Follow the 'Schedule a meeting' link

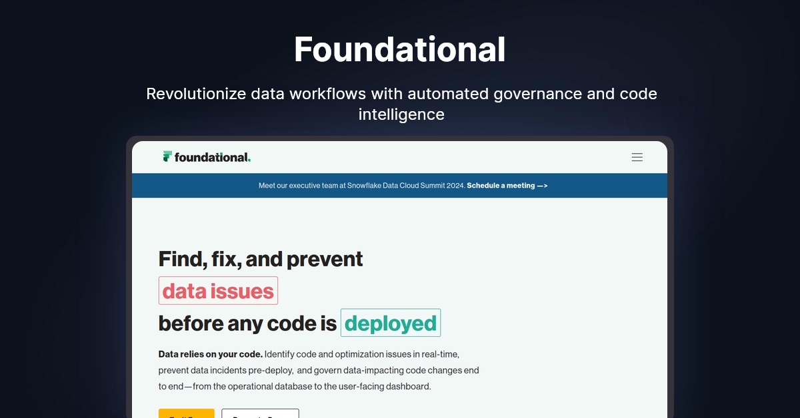coord(507,186)
